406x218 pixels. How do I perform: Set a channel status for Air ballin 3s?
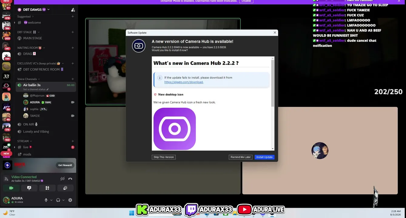click(x=36, y=90)
